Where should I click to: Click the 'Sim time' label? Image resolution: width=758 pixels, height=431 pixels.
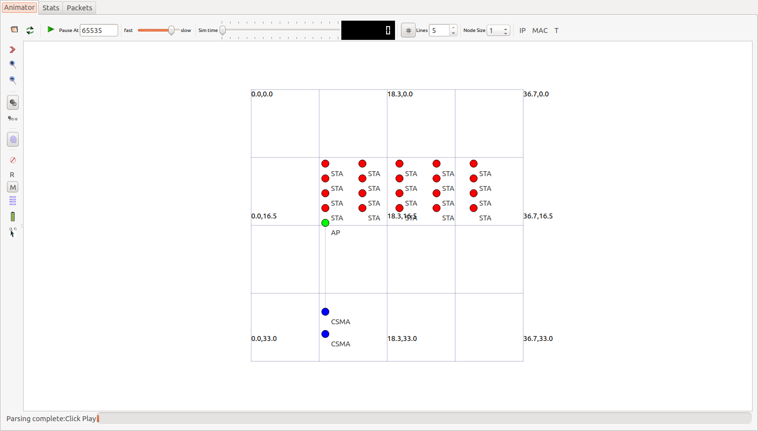pyautogui.click(x=208, y=31)
